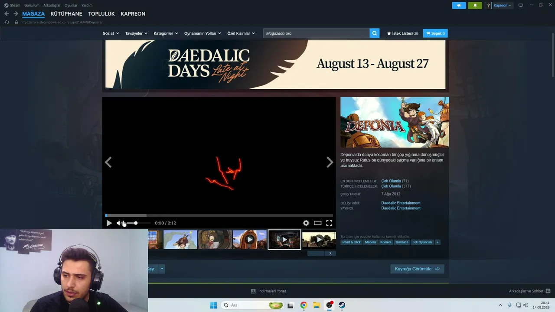Open the video player settings gear
The image size is (555, 312).
coord(306,223)
